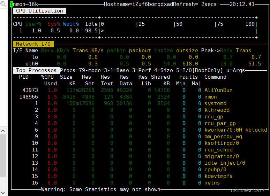Click the nmon process command
Screen dimensions: 270x196
pos(210,97)
